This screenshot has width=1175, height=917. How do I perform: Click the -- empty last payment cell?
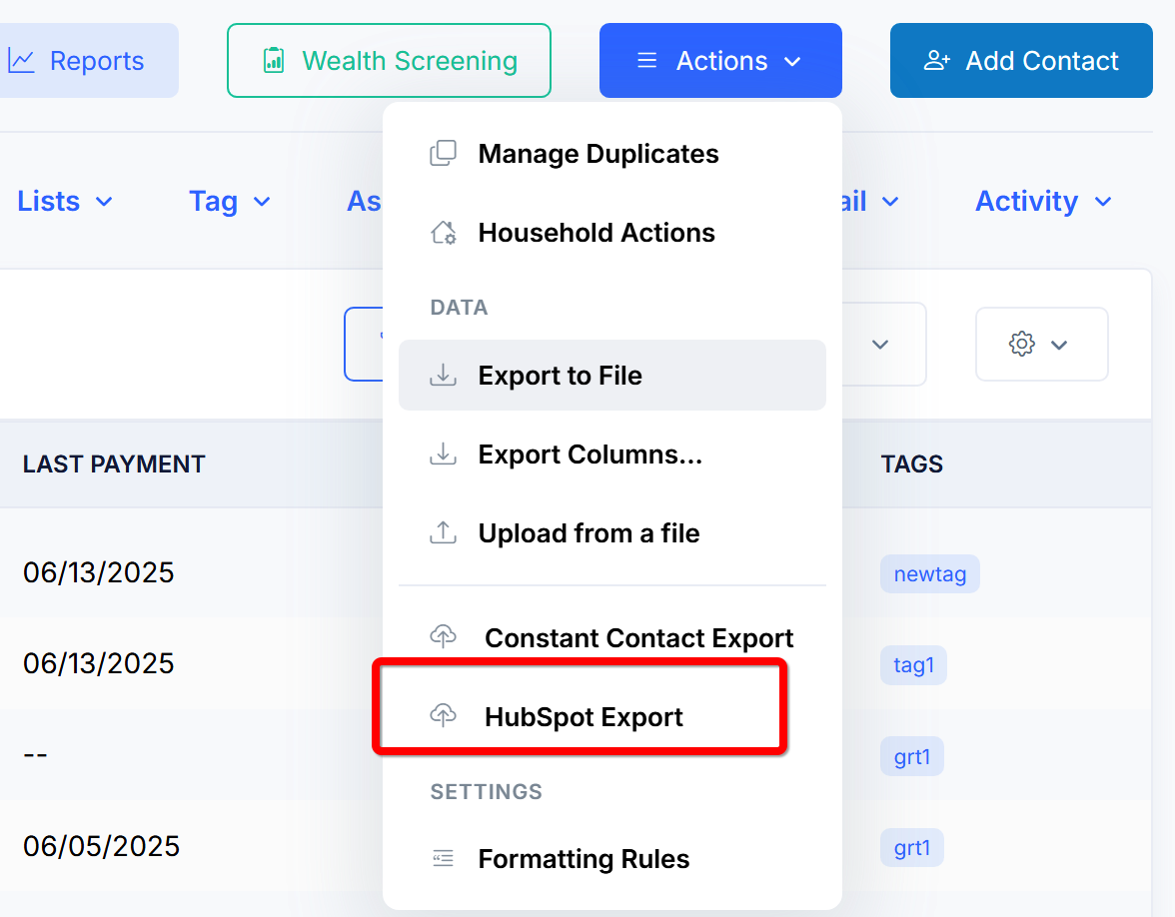35,754
